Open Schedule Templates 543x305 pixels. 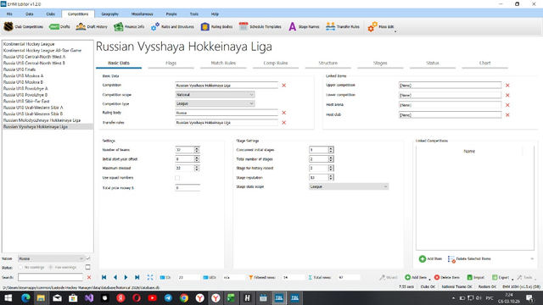pos(260,26)
